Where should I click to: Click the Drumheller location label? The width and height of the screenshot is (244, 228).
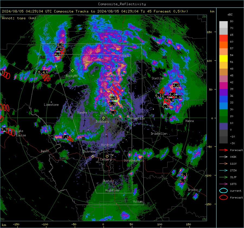tap(159, 134)
